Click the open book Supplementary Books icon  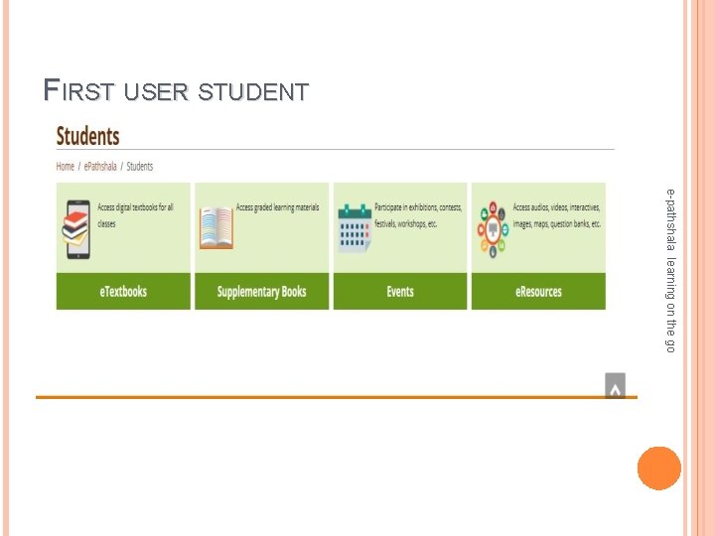pyautogui.click(x=216, y=227)
